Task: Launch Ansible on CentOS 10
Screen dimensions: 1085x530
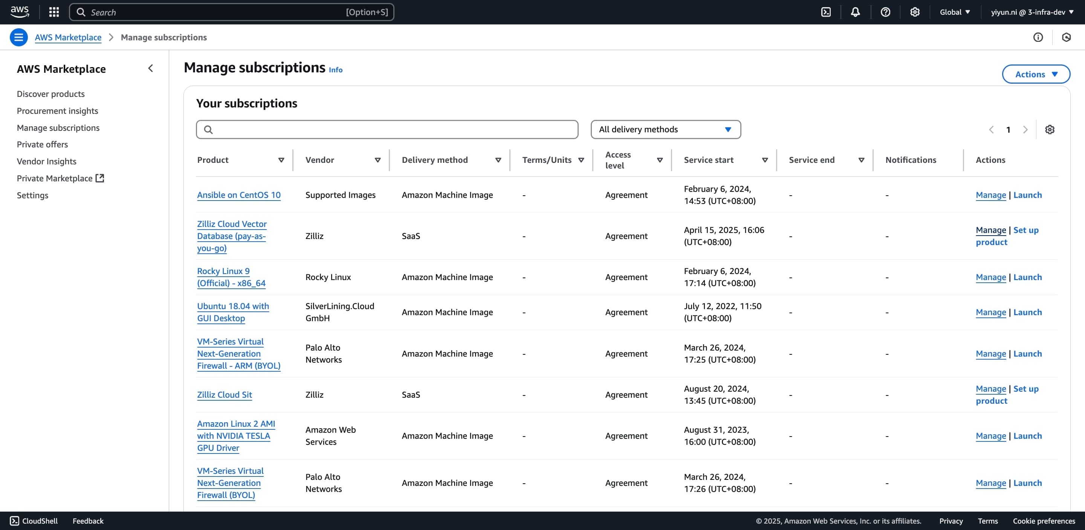Action: (1027, 195)
